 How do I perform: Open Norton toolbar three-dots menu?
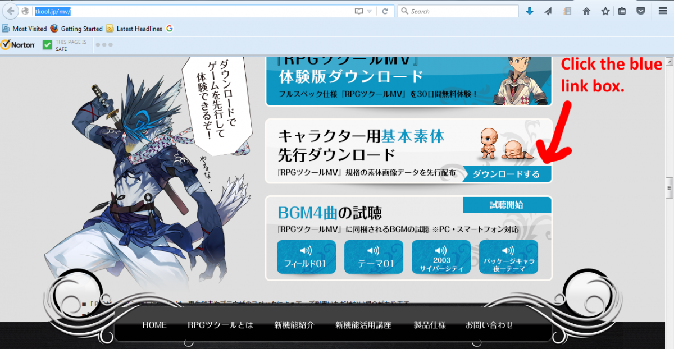click(x=104, y=45)
